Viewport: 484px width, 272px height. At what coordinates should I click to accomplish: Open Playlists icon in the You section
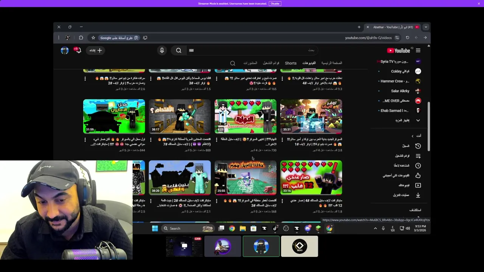(x=418, y=156)
